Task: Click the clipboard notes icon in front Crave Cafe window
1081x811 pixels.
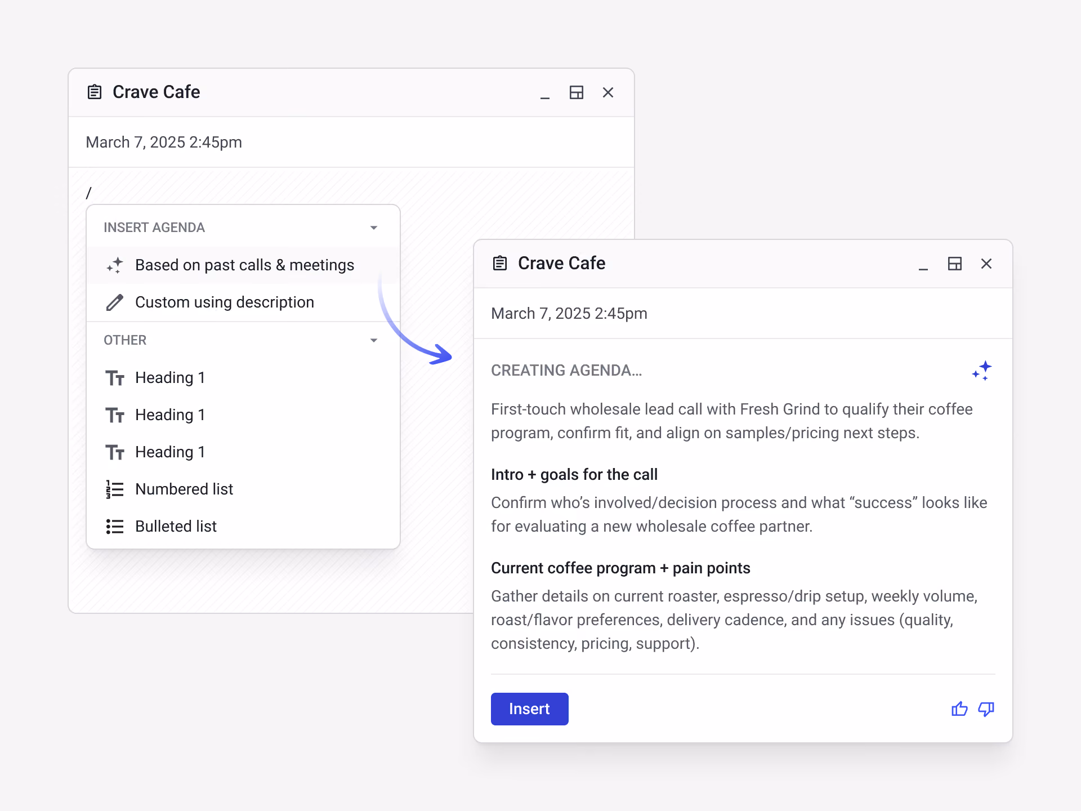Action: click(x=500, y=263)
